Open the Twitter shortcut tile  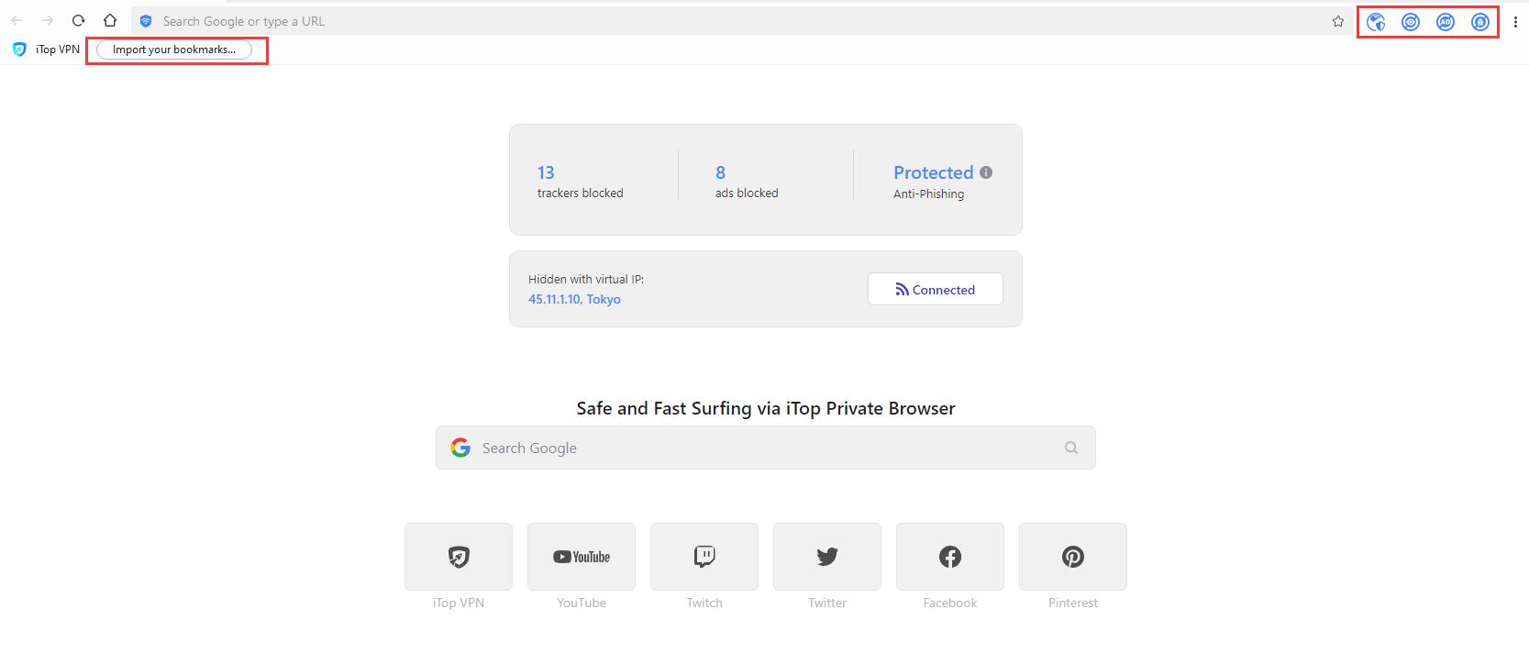(827, 557)
